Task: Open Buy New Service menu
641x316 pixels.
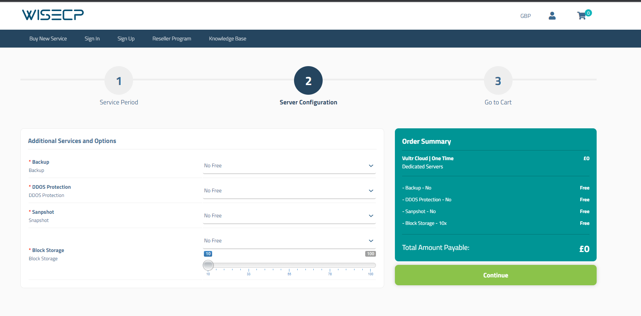Action: pyautogui.click(x=48, y=39)
